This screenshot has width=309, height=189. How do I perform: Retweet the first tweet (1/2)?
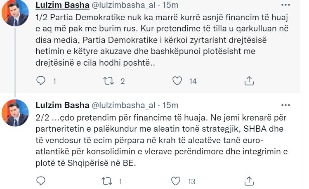point(108,81)
